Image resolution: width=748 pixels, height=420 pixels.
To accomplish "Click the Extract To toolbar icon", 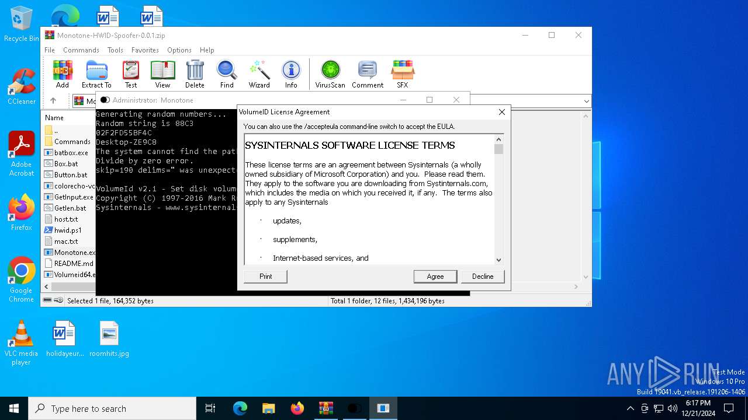I will [x=96, y=74].
